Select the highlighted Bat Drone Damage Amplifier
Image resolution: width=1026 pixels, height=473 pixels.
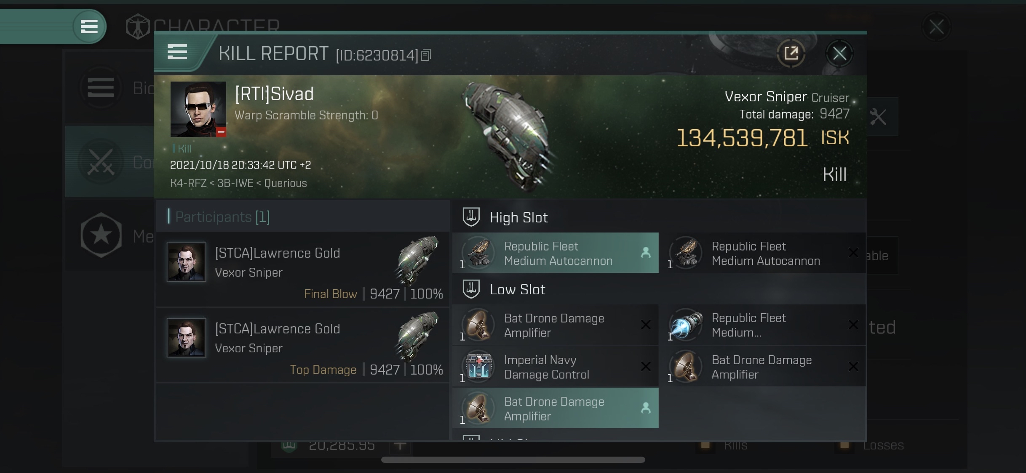[555, 408]
